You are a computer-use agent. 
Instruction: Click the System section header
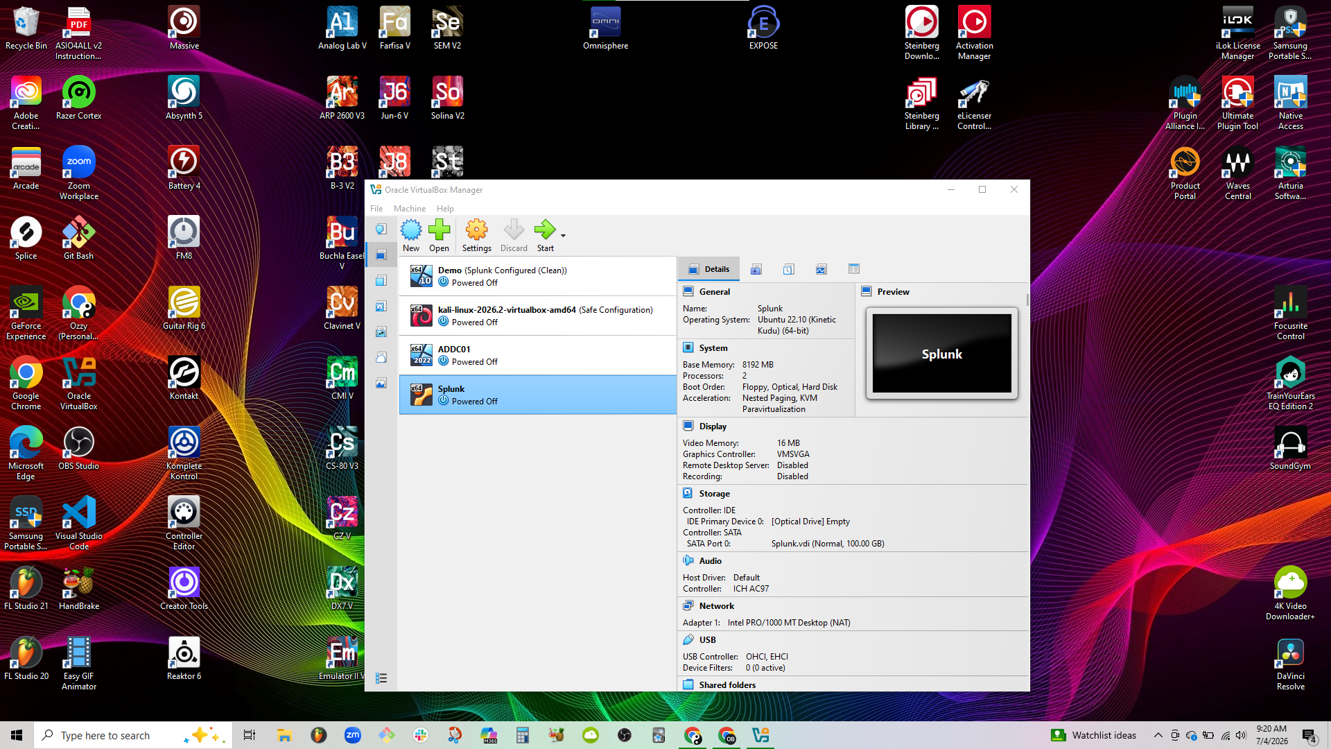[x=713, y=348]
